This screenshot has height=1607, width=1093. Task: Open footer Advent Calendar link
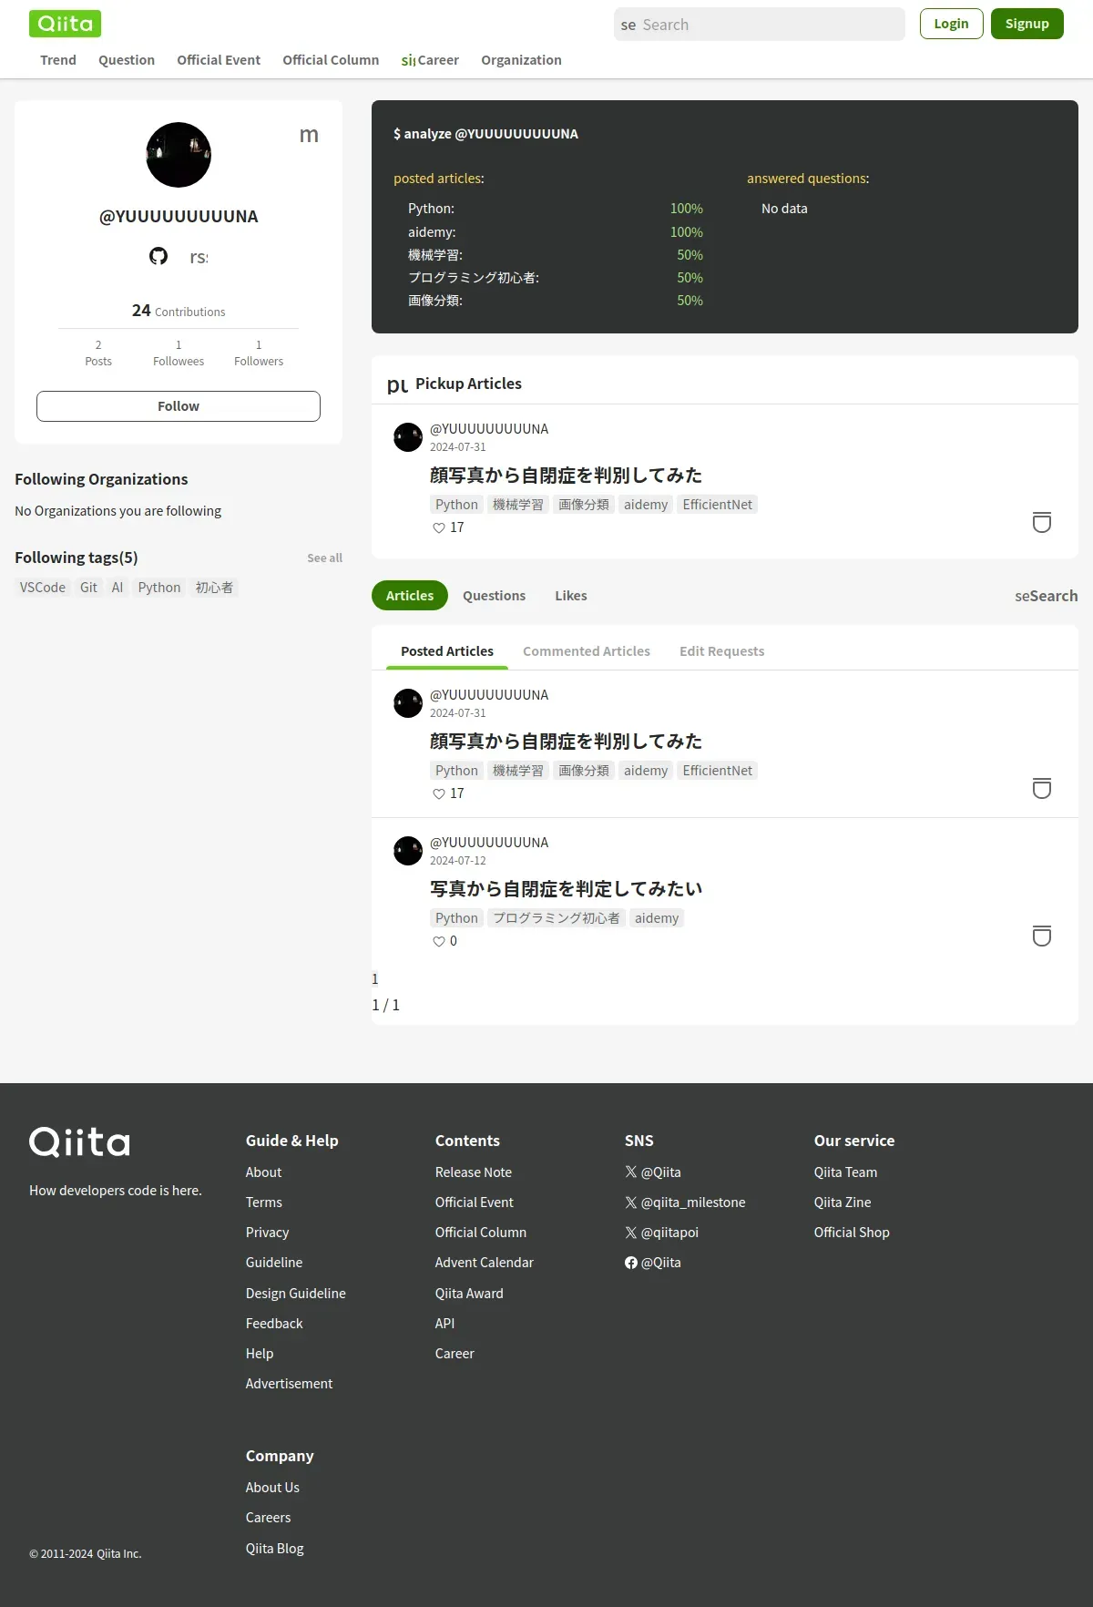485,1263
